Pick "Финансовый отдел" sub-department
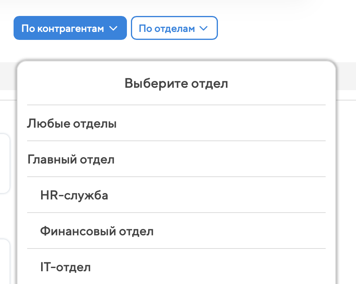Viewport: 356px width, 284px height. coord(97,232)
